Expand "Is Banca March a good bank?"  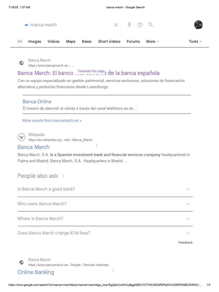coord(105,189)
